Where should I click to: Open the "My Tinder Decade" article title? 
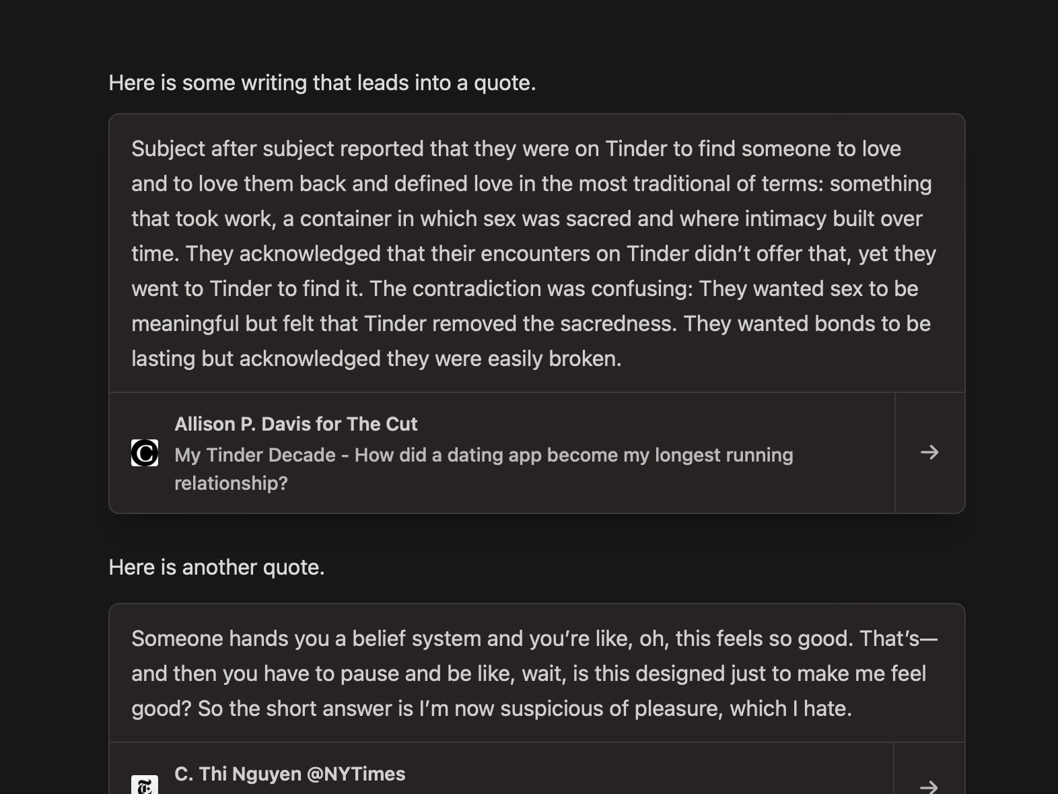pos(483,469)
